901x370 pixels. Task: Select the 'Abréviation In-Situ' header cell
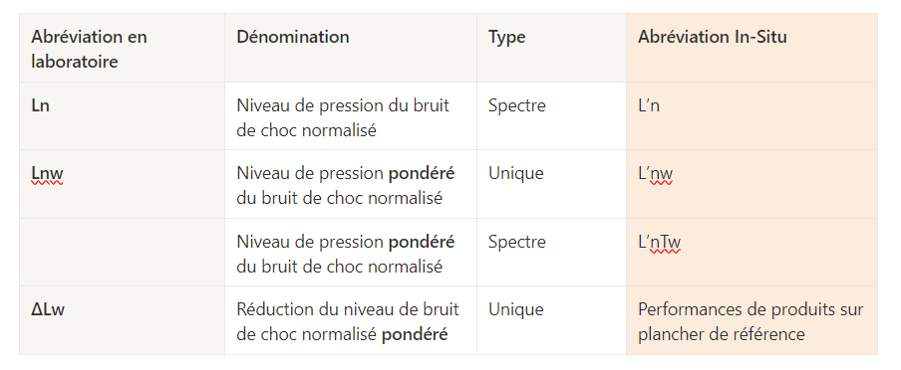click(751, 48)
